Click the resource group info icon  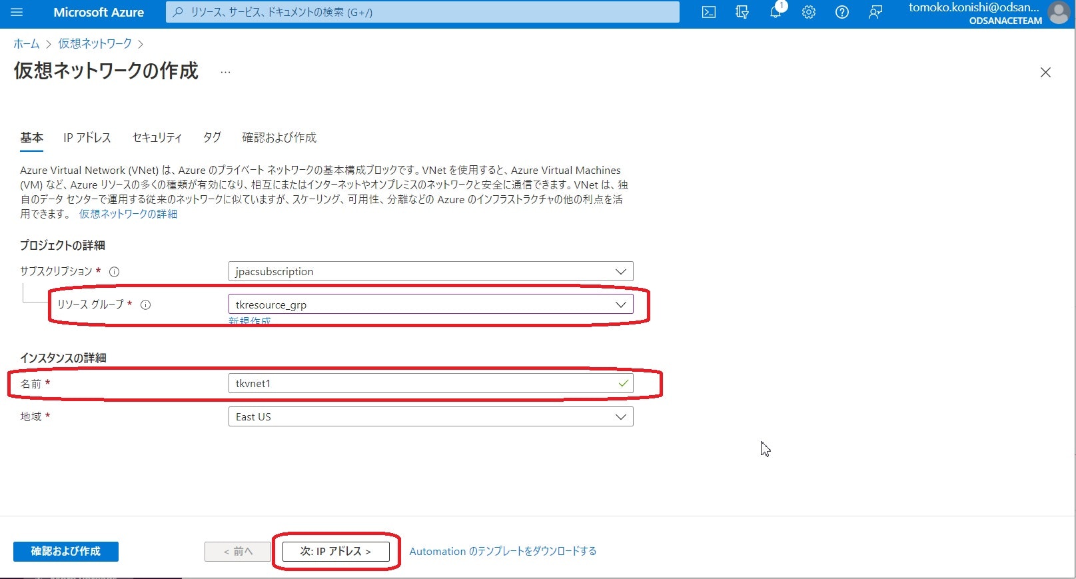point(145,305)
